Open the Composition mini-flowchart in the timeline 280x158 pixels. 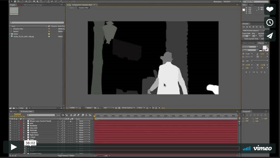[58, 115]
